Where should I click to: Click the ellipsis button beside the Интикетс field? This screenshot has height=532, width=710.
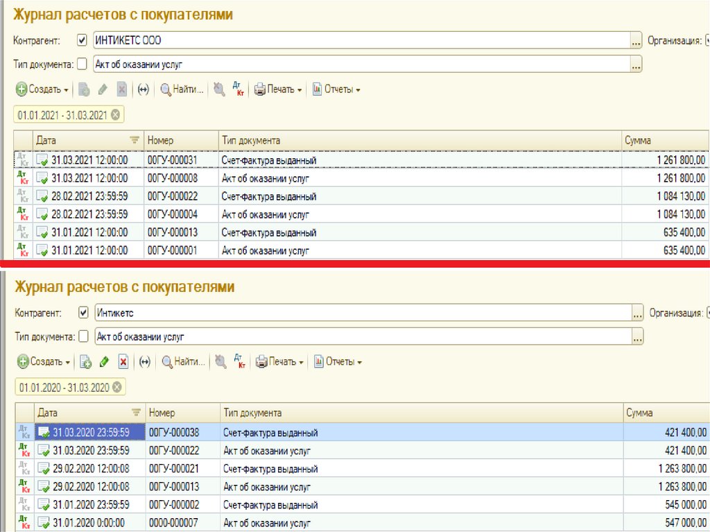(x=637, y=313)
